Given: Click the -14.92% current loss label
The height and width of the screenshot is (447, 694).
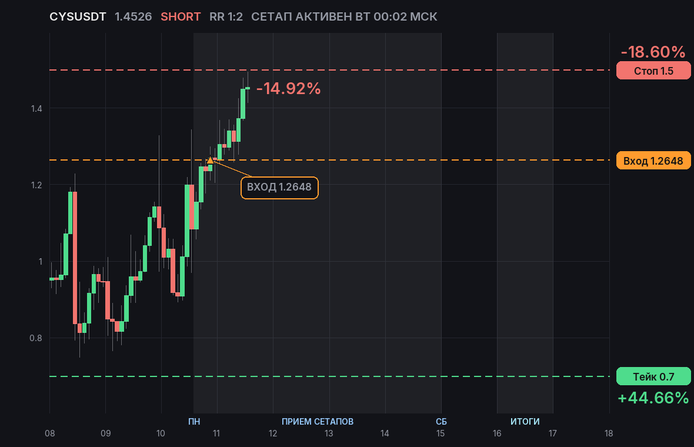Looking at the screenshot, I should (289, 88).
